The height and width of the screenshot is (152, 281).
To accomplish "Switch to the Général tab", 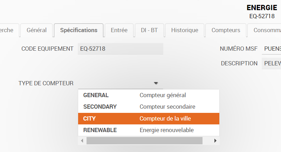I will (x=36, y=30).
